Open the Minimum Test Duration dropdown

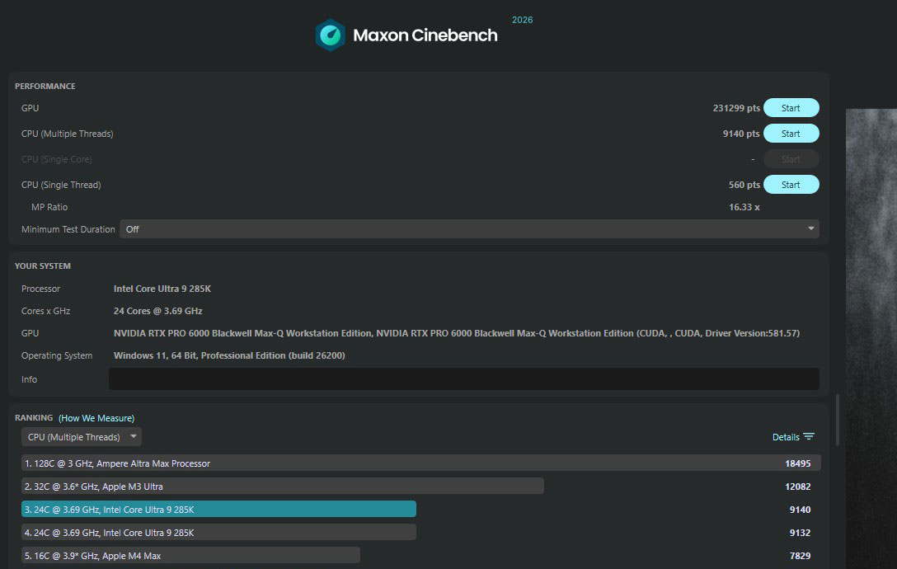469,229
